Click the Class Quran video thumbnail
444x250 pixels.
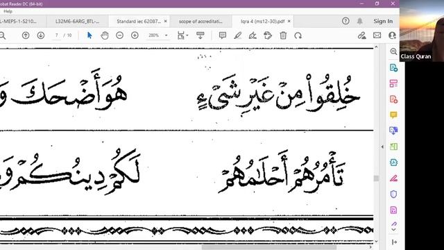point(422,31)
